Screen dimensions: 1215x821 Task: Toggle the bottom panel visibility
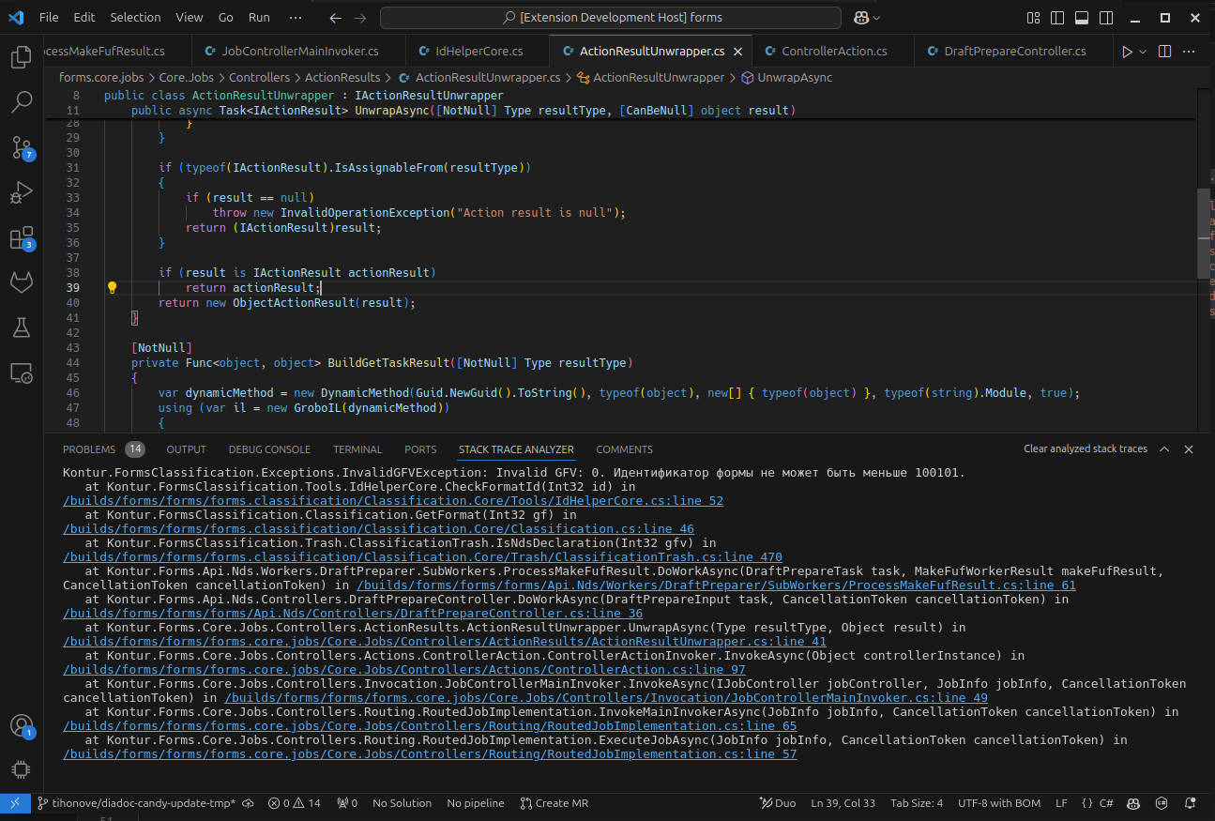pos(1081,17)
